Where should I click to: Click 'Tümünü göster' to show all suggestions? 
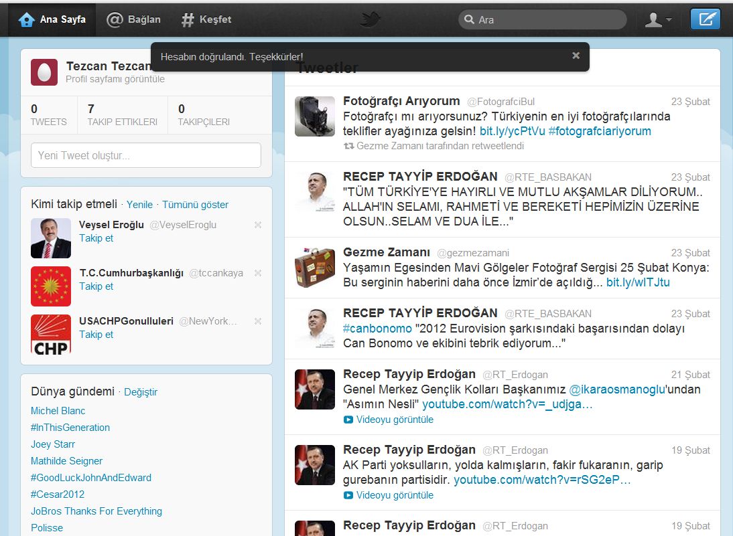click(196, 205)
